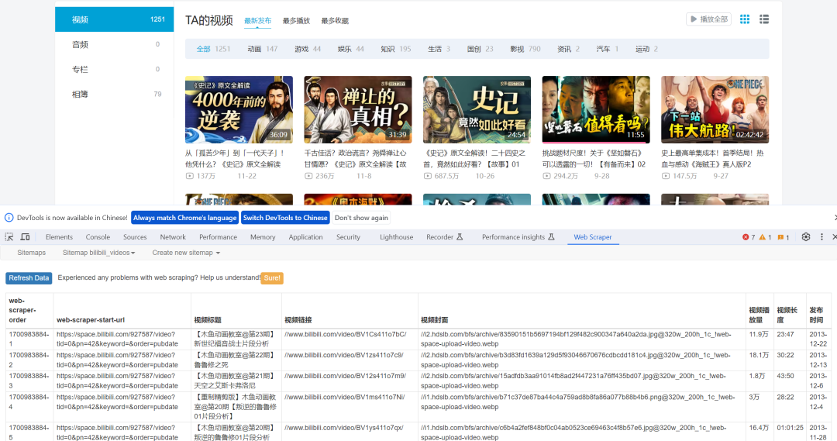Select the 专栏 sidebar category
The height and width of the screenshot is (441, 837).
pyautogui.click(x=114, y=69)
